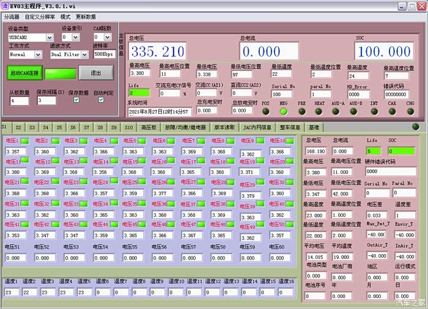The width and height of the screenshot is (428, 309).
Task: Open the 设备类型 USBCAN2 dropdown
Action: coord(31,37)
